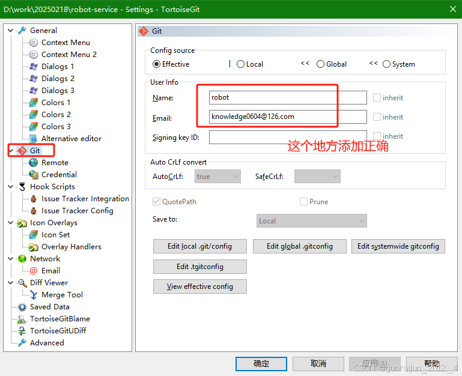Click the General wrench icon
Image resolution: width=462 pixels, height=376 pixels.
pos(22,31)
